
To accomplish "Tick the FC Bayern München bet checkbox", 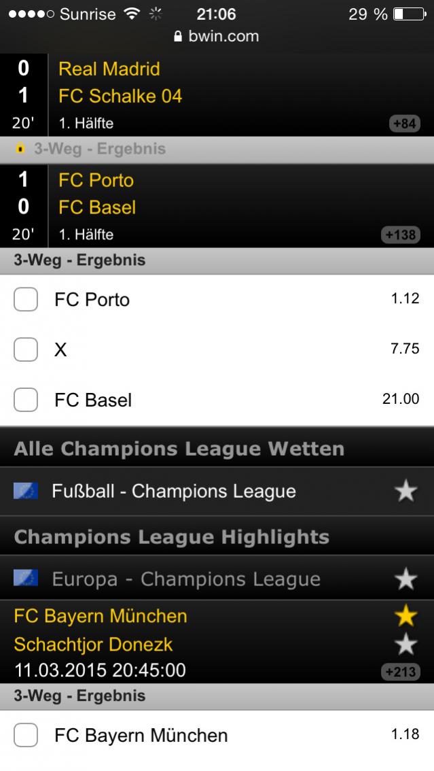I will coord(26,735).
